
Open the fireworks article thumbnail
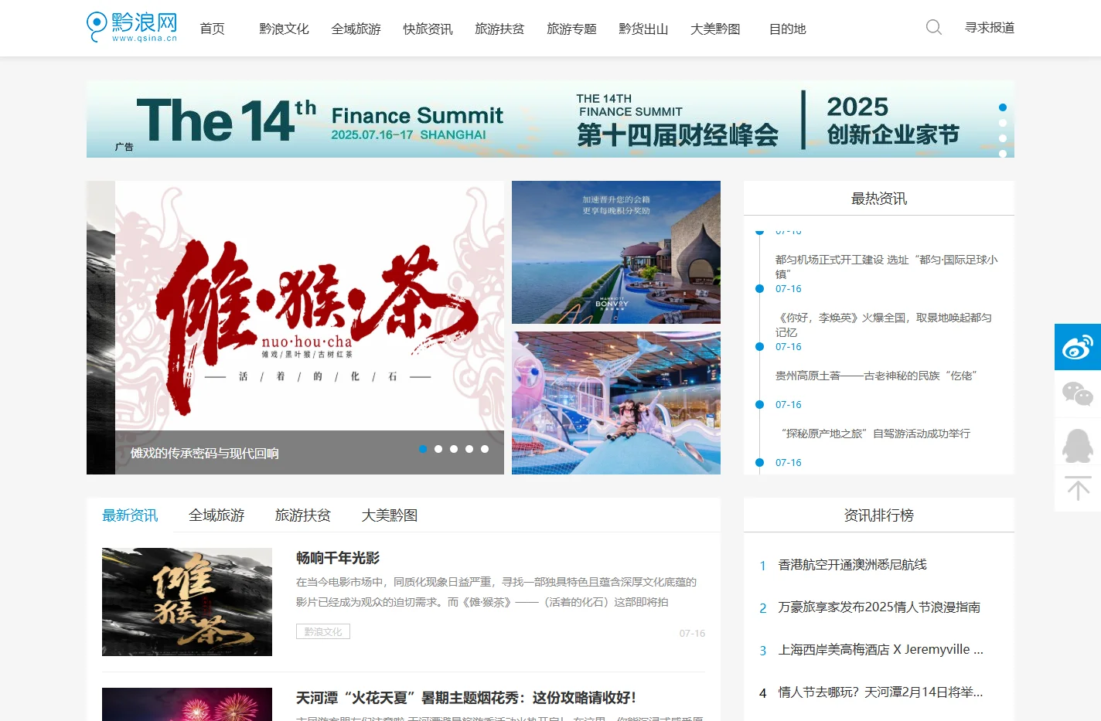pos(187,704)
